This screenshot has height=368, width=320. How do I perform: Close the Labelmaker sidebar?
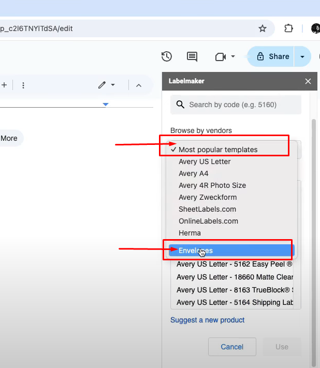tap(308, 81)
